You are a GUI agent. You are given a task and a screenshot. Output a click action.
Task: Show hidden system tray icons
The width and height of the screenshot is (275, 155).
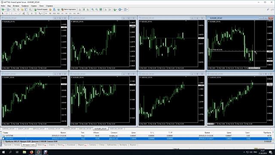click(x=244, y=152)
